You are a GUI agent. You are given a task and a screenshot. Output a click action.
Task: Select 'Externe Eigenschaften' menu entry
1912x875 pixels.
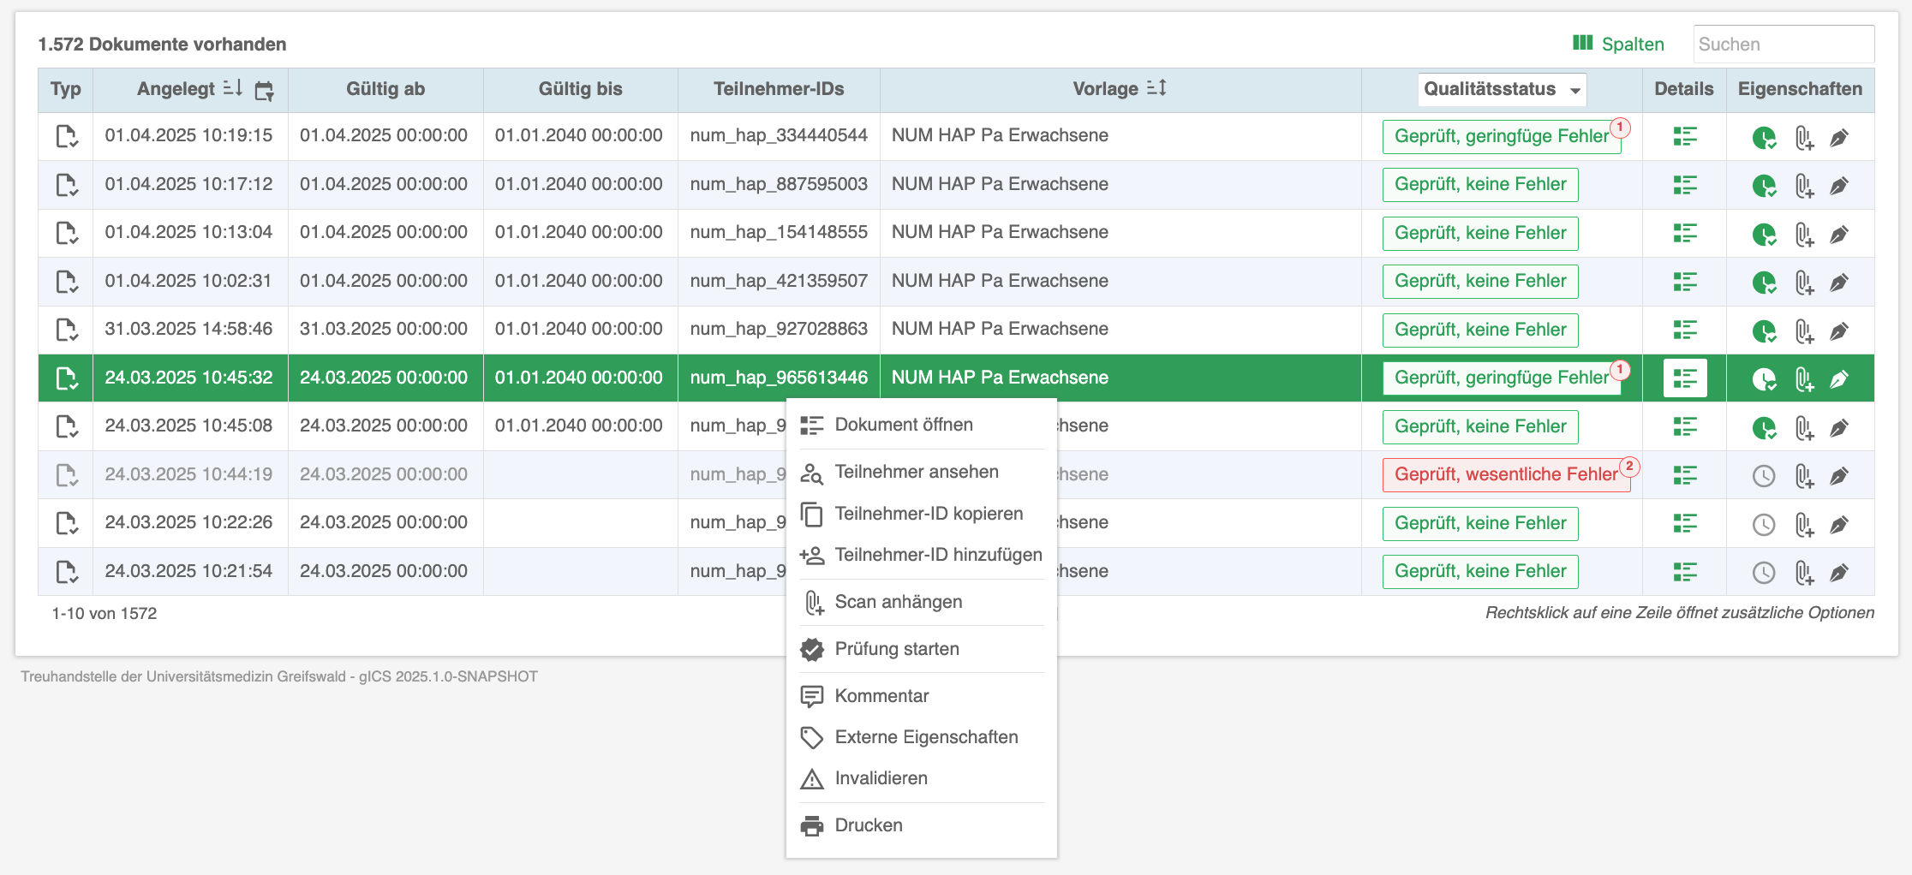921,737
